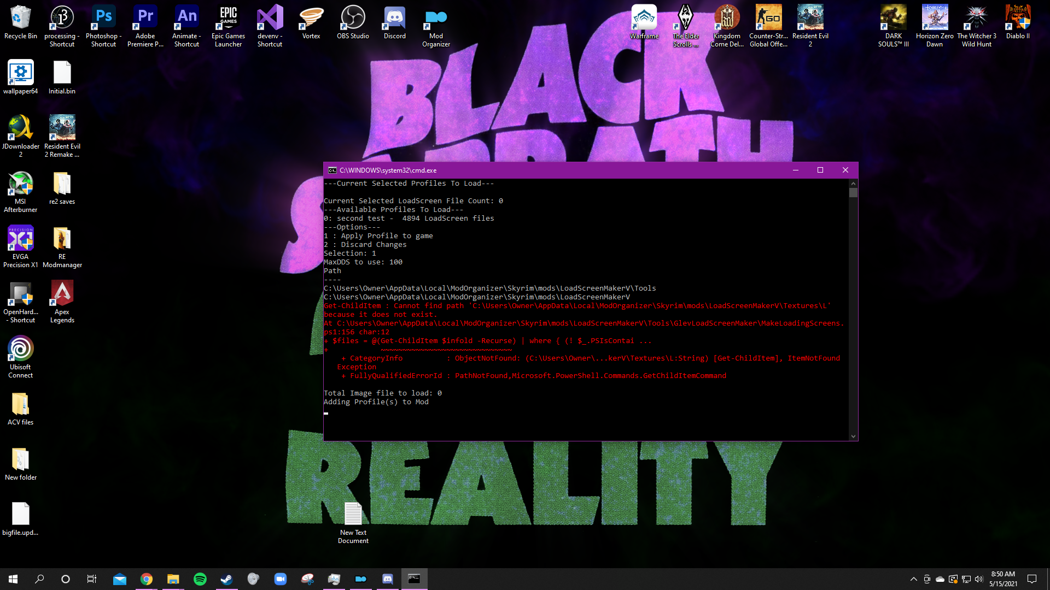This screenshot has height=590, width=1050.
Task: Open the volume control tray icon
Action: coord(979,579)
